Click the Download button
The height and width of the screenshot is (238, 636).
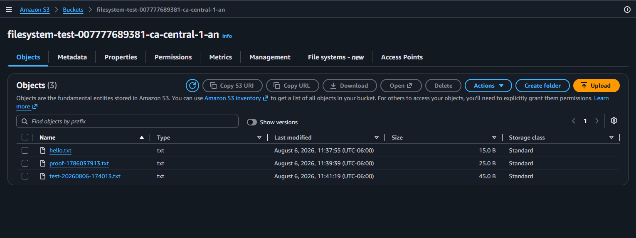tap(350, 86)
